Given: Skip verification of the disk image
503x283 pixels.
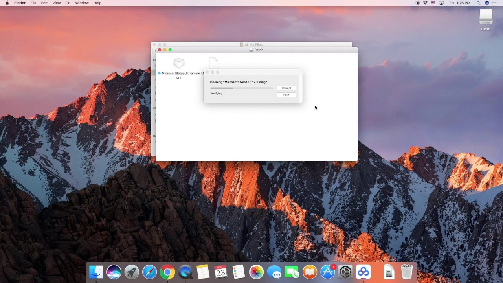Looking at the screenshot, I should click(x=286, y=95).
